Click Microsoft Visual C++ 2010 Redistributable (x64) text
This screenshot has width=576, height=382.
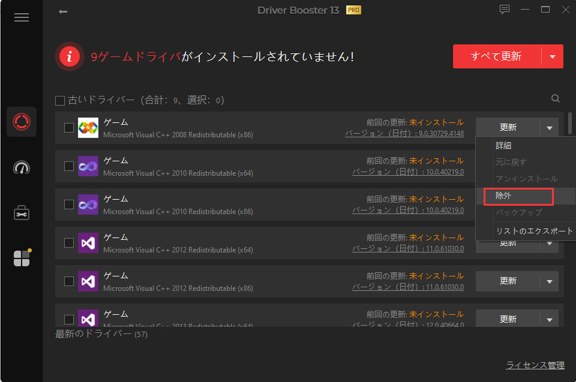(178, 173)
